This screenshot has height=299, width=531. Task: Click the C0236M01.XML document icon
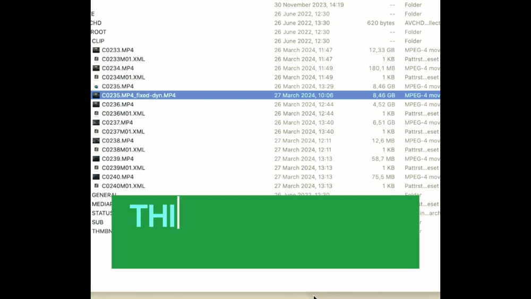[x=97, y=114]
